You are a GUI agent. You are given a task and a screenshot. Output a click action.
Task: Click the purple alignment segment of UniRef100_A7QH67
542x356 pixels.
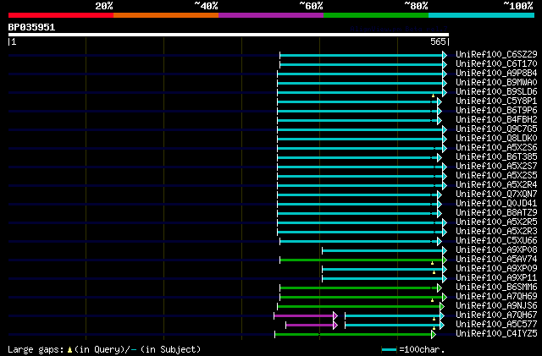304,315
